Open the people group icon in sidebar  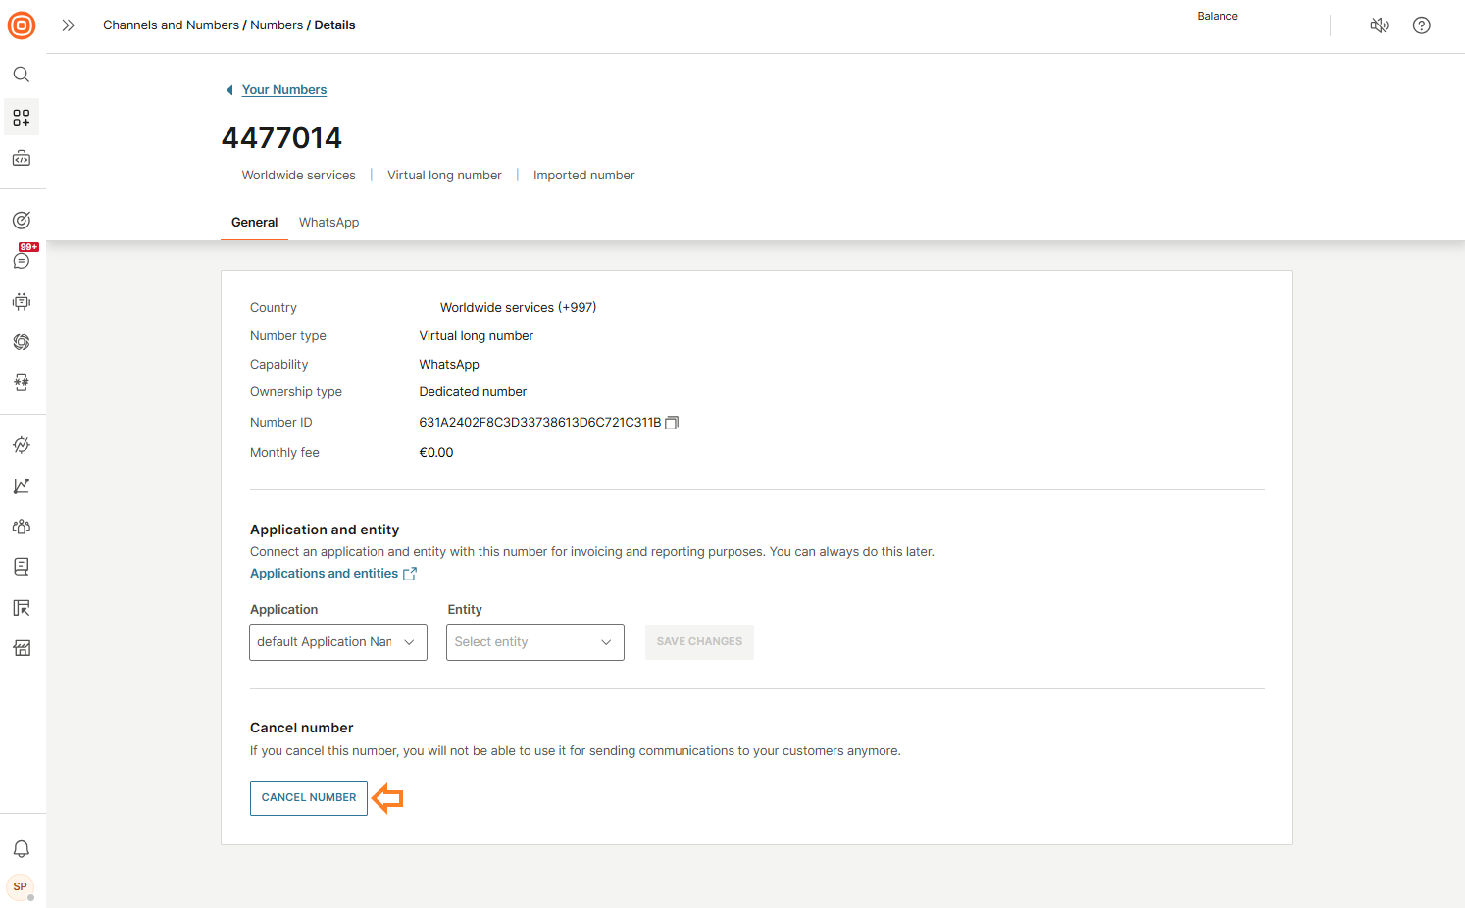(x=22, y=527)
